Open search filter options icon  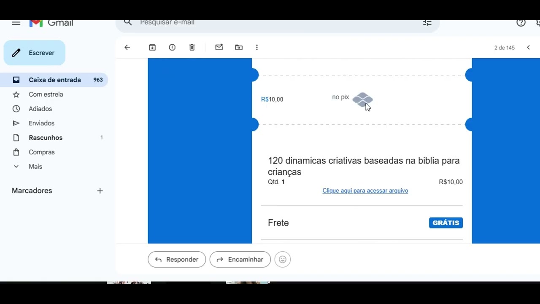coord(427,23)
